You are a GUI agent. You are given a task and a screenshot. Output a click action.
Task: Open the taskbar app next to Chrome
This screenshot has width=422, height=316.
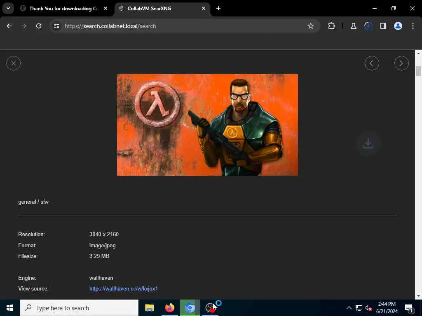[x=210, y=308]
